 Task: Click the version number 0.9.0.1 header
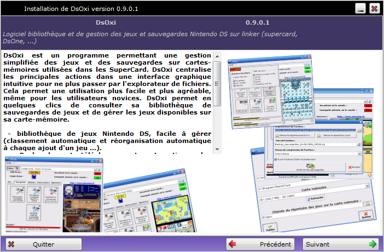[258, 22]
